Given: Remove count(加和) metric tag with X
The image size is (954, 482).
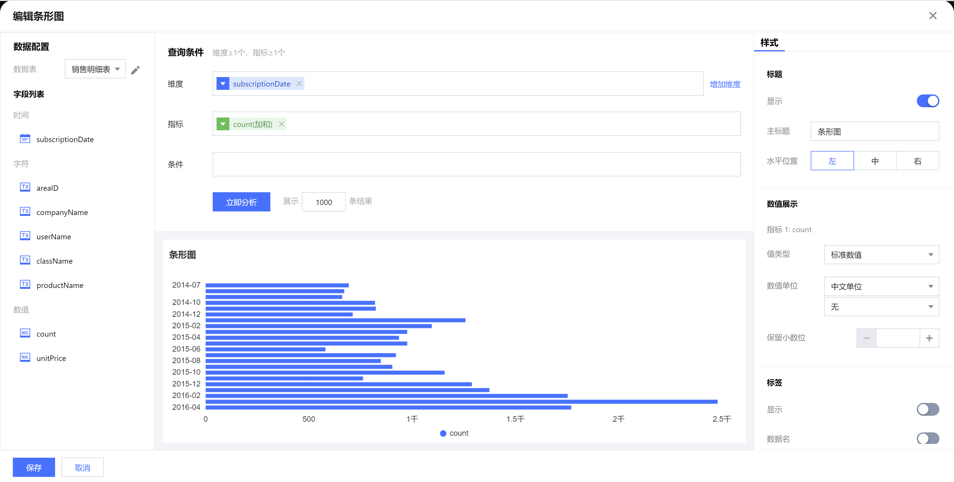Looking at the screenshot, I should [281, 124].
